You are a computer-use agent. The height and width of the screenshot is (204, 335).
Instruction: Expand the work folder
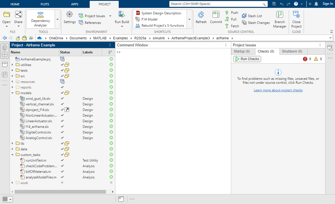click(x=12, y=183)
